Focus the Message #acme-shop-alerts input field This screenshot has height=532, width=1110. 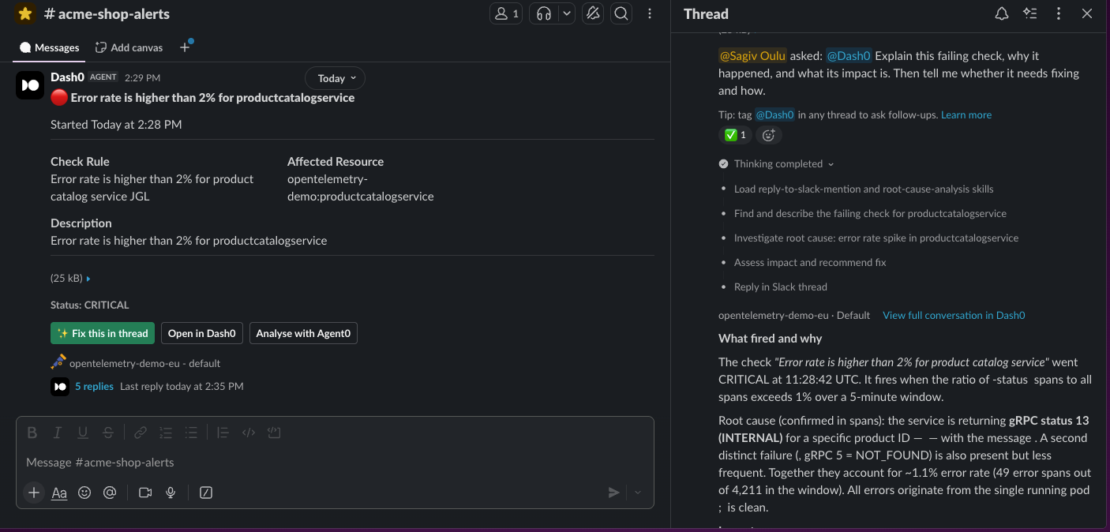[x=335, y=463]
